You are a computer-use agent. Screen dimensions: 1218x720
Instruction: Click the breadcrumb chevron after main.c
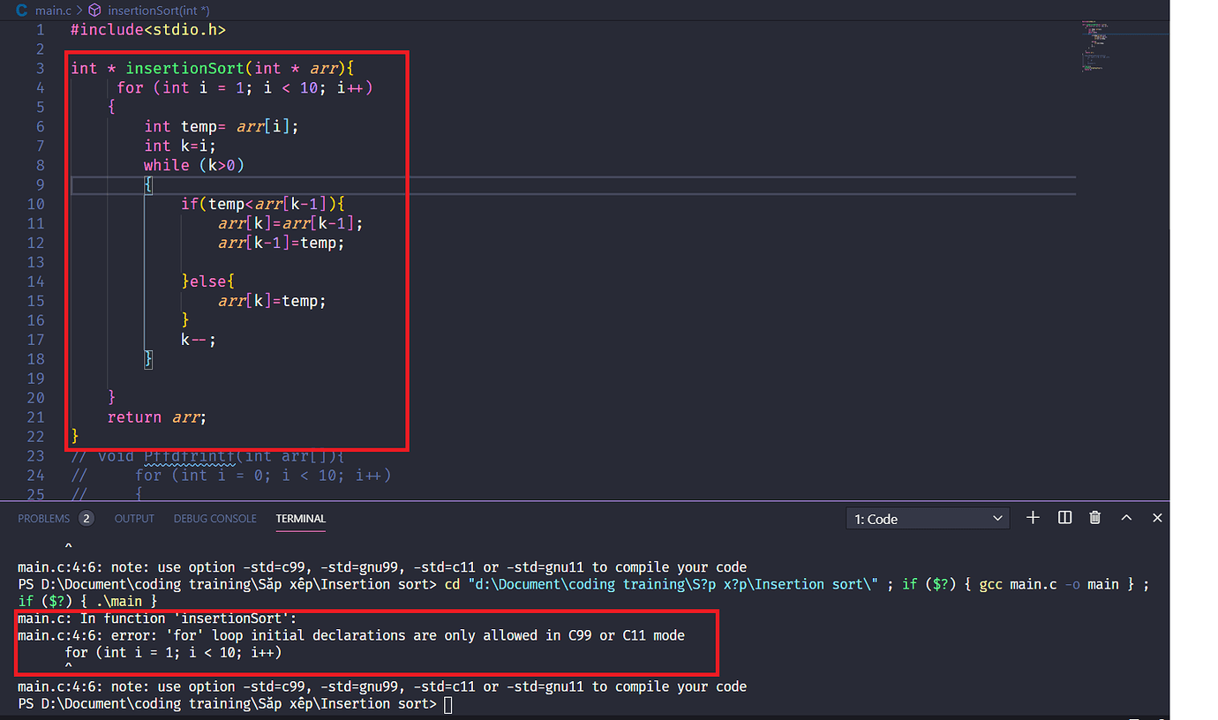click(x=79, y=11)
